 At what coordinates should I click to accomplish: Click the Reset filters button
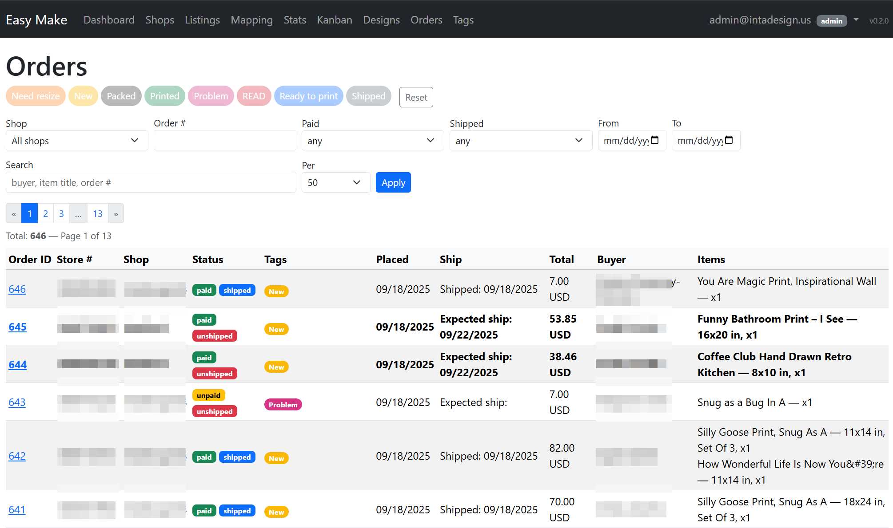[416, 97]
